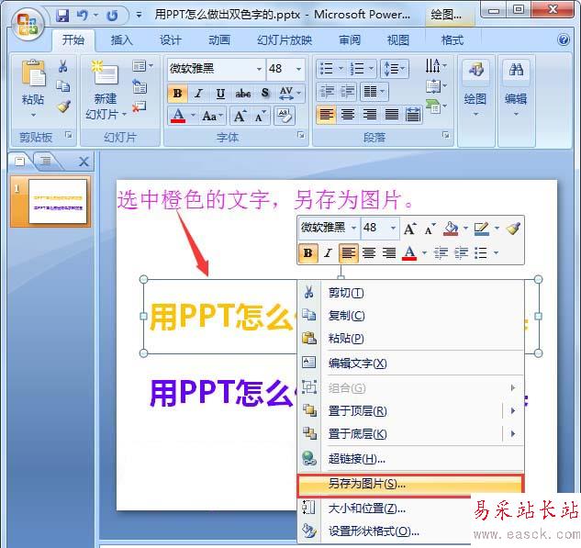The image size is (581, 548).
Task: Open paragraph dialog launcher in 段落 group
Action: (x=446, y=135)
